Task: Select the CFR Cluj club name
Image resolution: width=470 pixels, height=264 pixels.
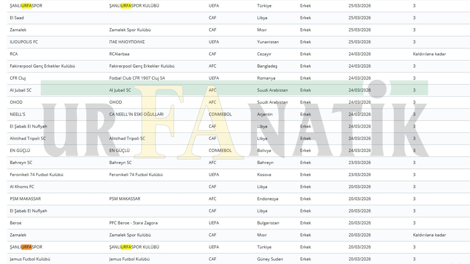Action: point(18,78)
